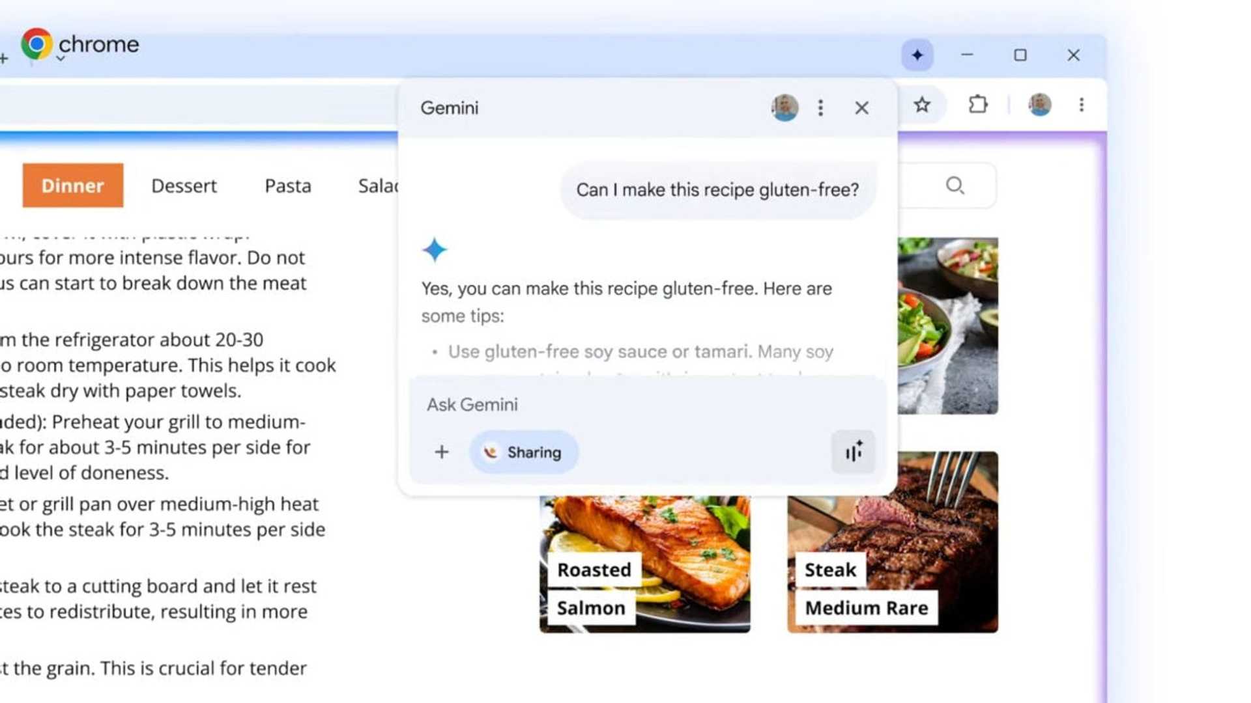Switch to the Dinner tab
Image resolution: width=1251 pixels, height=703 pixels.
tap(72, 186)
